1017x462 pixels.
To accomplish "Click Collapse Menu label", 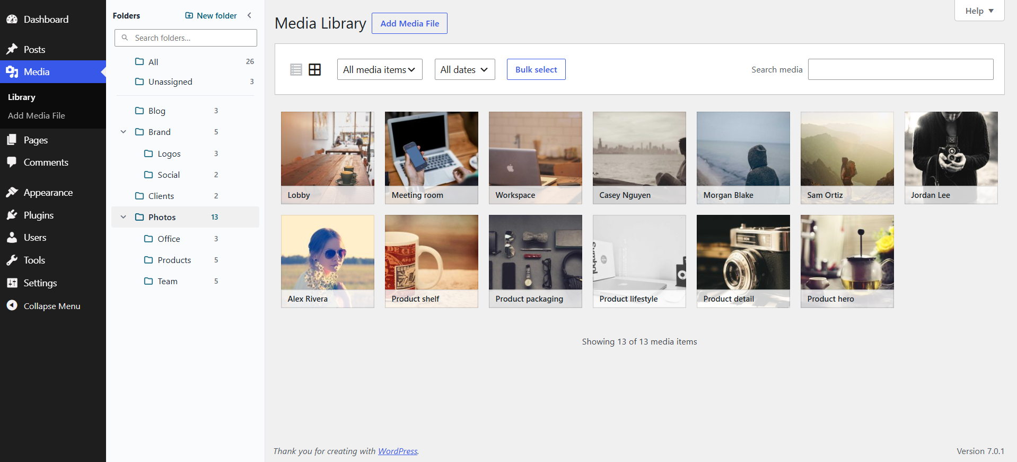I will click(x=52, y=306).
